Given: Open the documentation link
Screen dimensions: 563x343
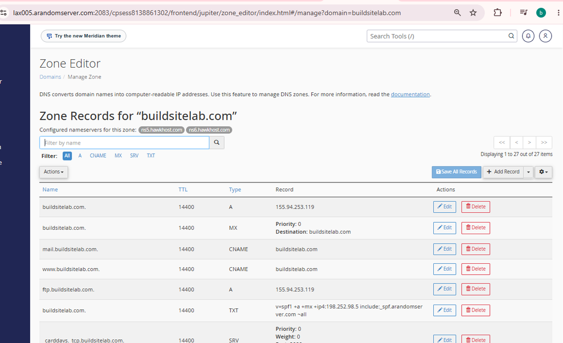Looking at the screenshot, I should tap(410, 95).
